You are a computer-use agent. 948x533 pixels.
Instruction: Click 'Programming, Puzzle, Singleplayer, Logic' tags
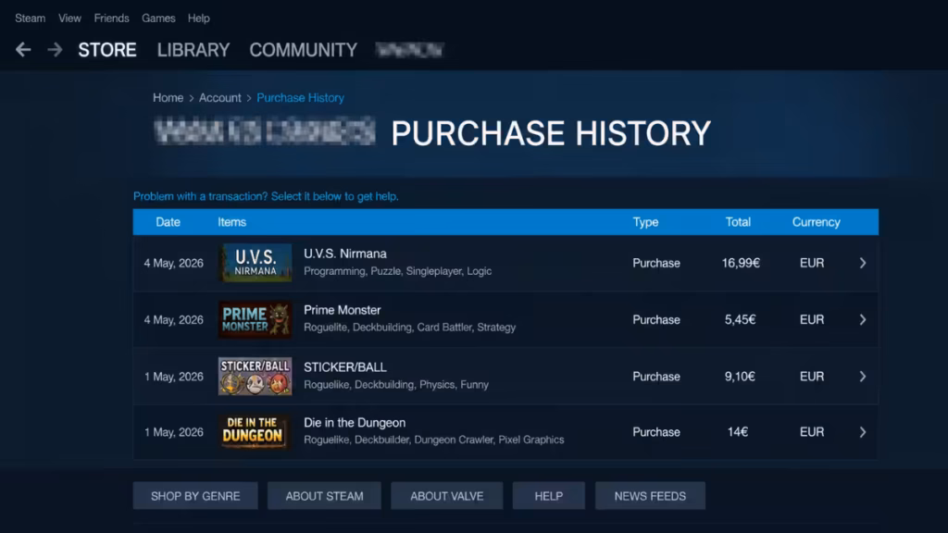pos(398,271)
